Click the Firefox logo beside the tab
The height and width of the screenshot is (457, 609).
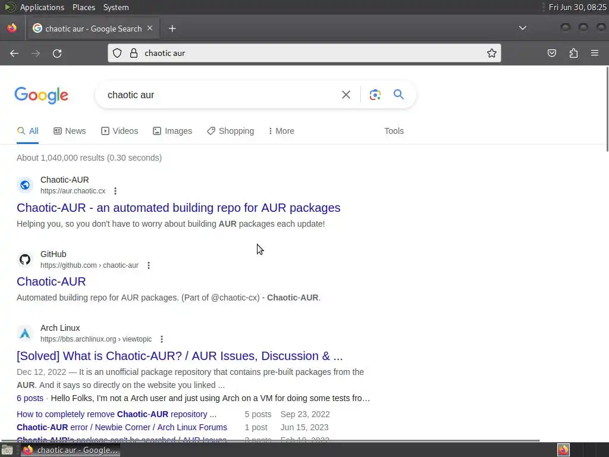12,28
